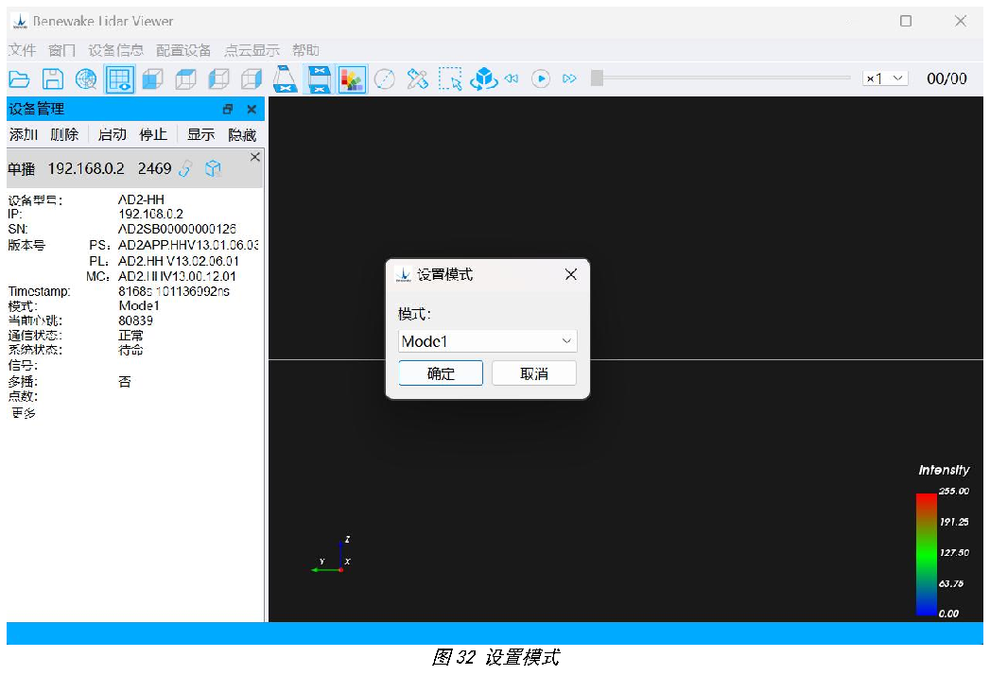Toggle the grid visibility icon

coord(119,78)
